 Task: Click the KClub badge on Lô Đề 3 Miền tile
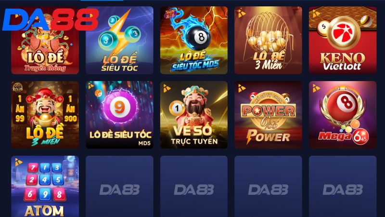(x=18, y=87)
